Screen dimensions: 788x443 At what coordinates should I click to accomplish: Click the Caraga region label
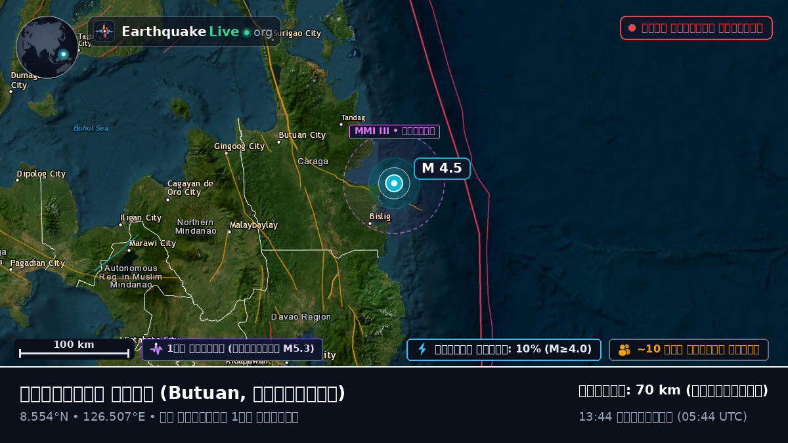(x=313, y=161)
